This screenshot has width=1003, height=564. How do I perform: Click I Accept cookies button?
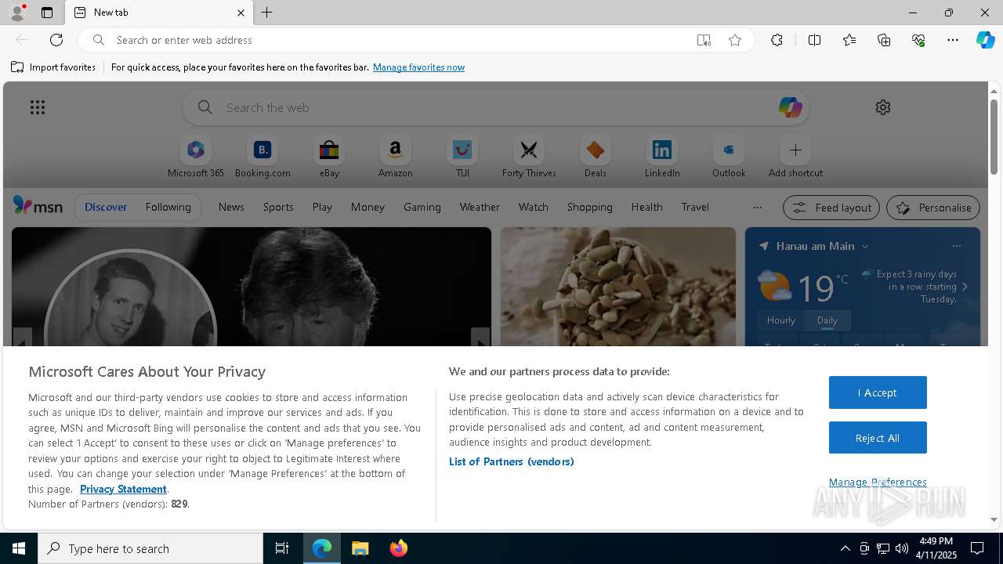[878, 392]
